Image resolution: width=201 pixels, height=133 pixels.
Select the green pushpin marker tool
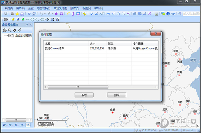pos(23,19)
